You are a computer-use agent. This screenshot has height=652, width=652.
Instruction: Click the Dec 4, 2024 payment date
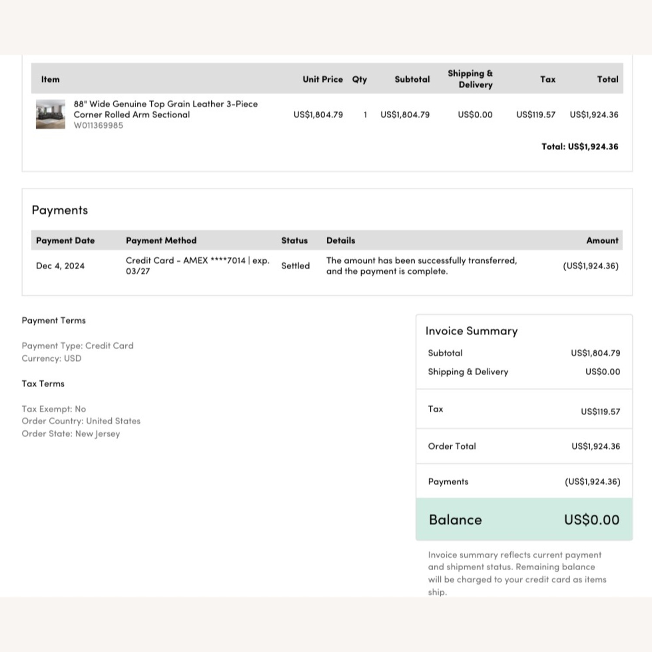coord(60,266)
